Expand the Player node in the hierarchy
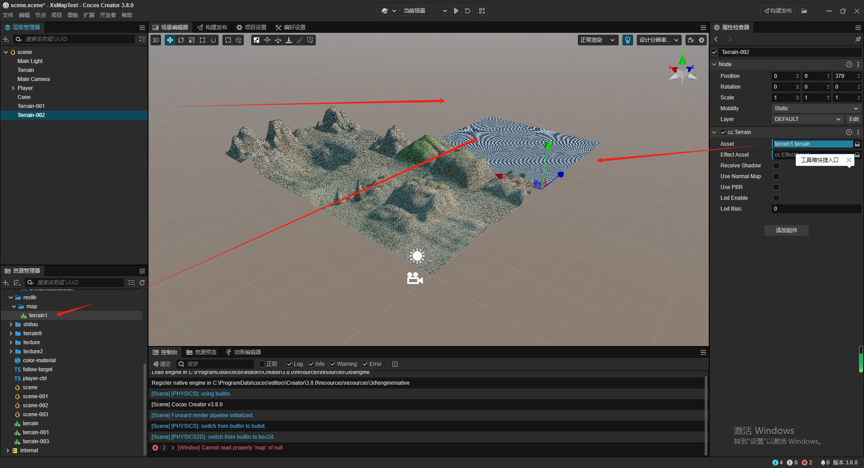 tap(13, 88)
